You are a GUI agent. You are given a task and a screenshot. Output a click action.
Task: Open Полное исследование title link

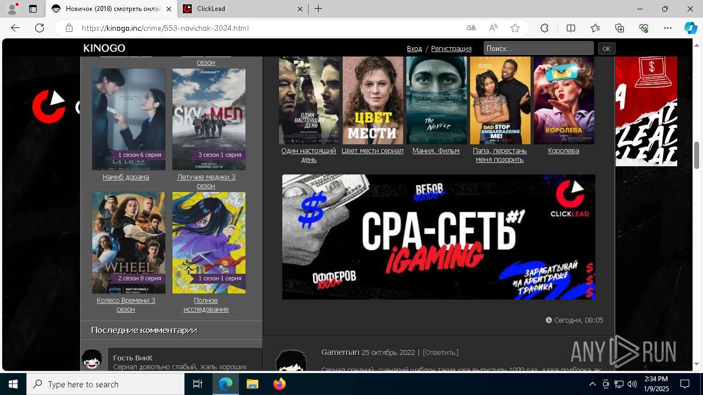point(206,304)
